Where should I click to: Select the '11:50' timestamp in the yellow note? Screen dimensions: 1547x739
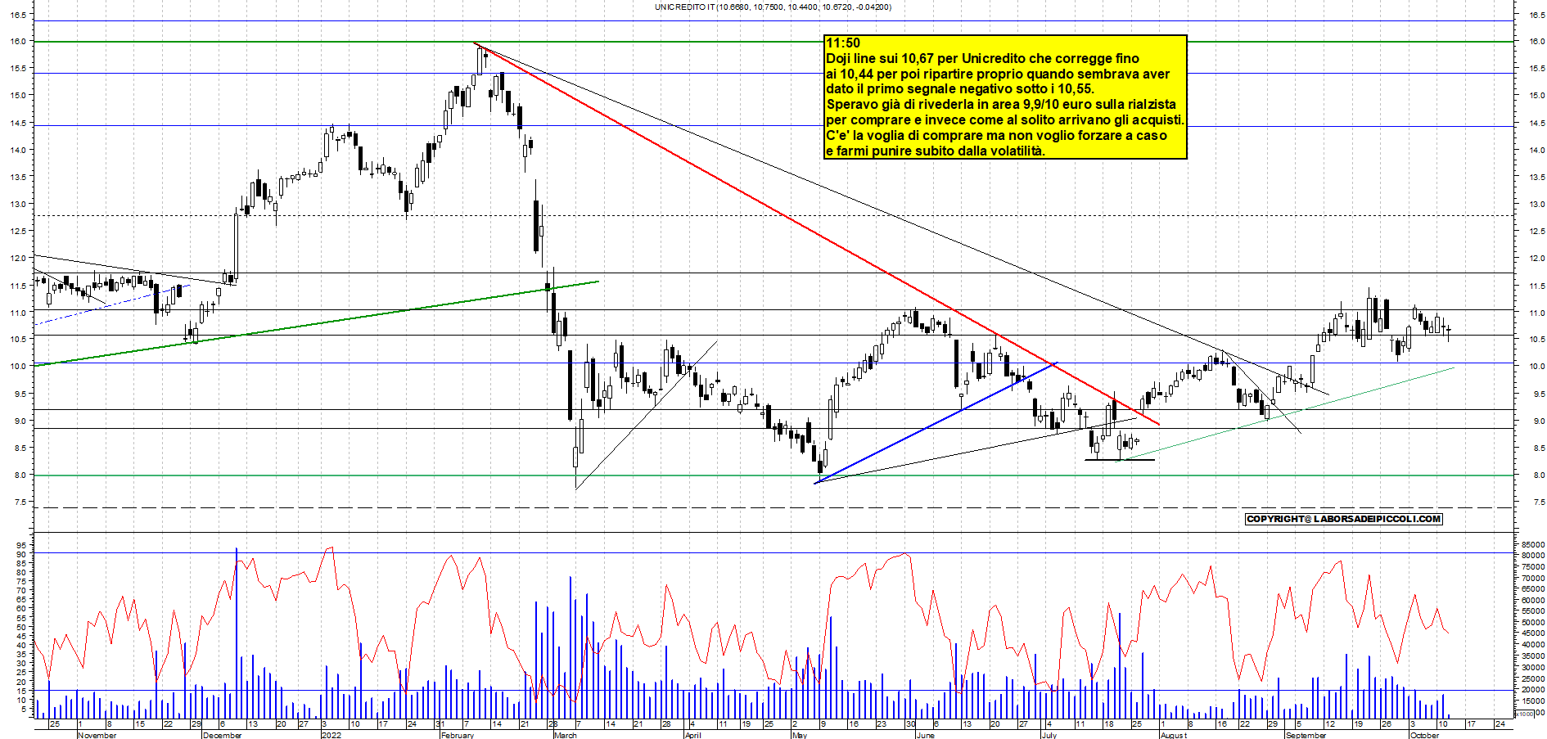pyautogui.click(x=843, y=43)
